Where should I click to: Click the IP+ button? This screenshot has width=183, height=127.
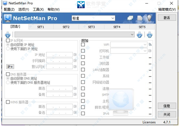pos(10,67)
